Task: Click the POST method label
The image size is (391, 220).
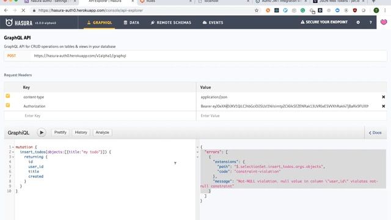Action: (x=12, y=56)
